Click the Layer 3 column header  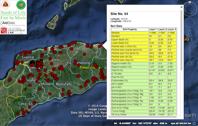click(x=172, y=29)
